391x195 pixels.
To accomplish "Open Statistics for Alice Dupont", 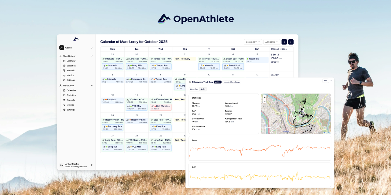I will point(71,66).
